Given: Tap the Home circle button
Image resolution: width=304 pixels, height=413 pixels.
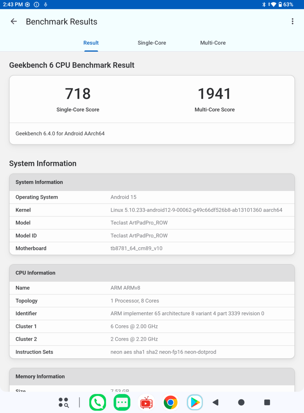Looking at the screenshot, I should click(x=241, y=402).
